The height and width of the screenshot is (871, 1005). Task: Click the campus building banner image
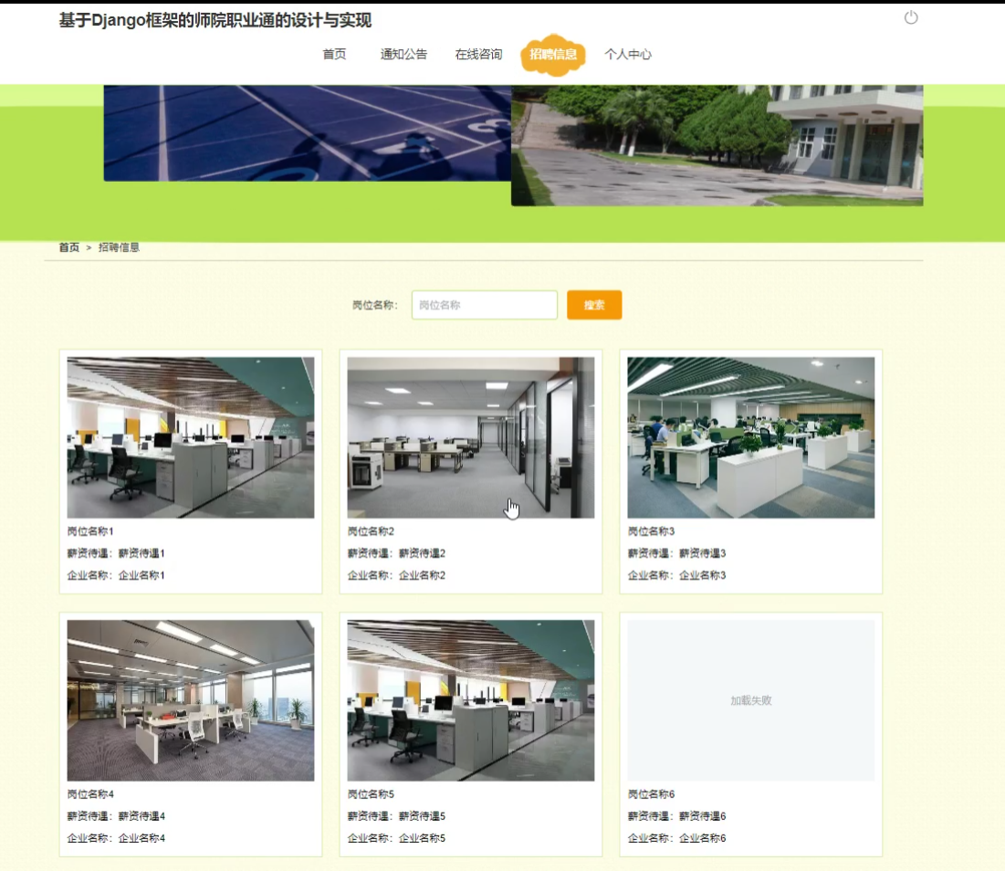[x=717, y=145]
